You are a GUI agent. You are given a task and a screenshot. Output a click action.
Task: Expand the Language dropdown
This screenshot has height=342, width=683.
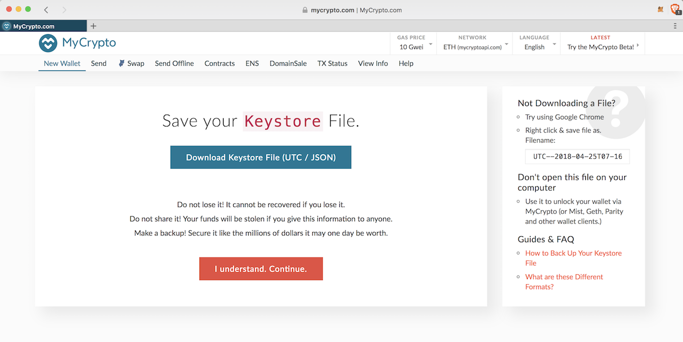click(536, 43)
